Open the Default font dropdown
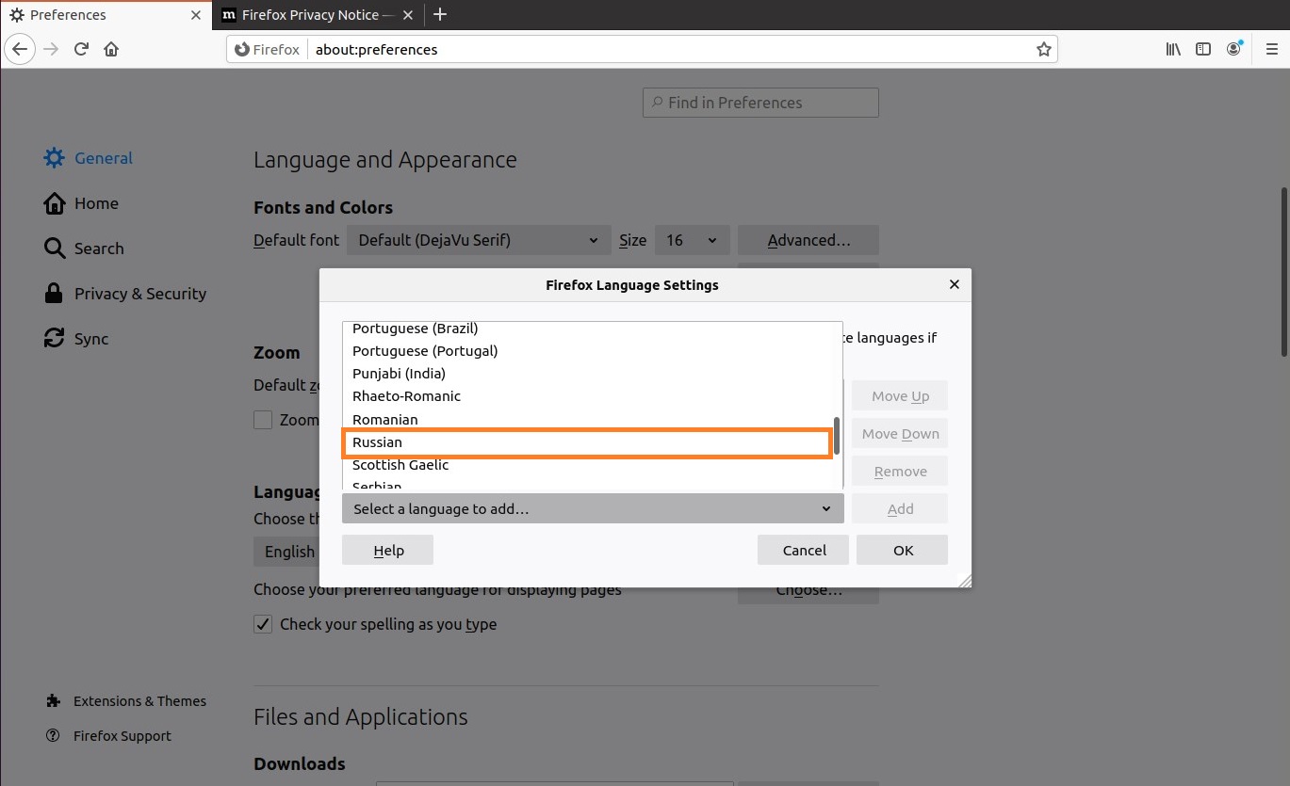Image resolution: width=1290 pixels, height=786 pixels. click(478, 240)
